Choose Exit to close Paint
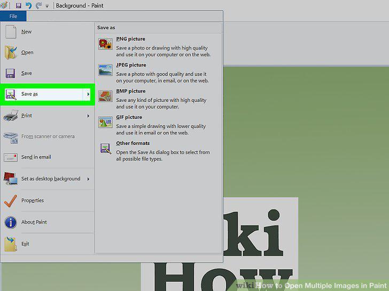The height and width of the screenshot is (291, 389). point(47,244)
